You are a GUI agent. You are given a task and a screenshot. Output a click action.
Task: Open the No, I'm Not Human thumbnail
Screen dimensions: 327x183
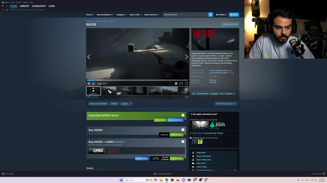click(217, 124)
